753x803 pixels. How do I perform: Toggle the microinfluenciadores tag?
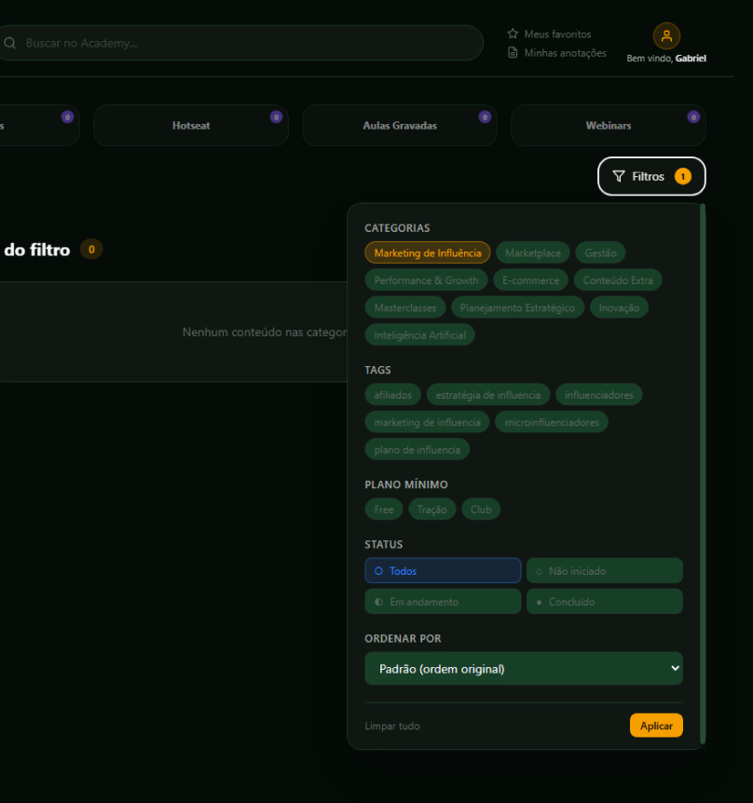coord(552,423)
